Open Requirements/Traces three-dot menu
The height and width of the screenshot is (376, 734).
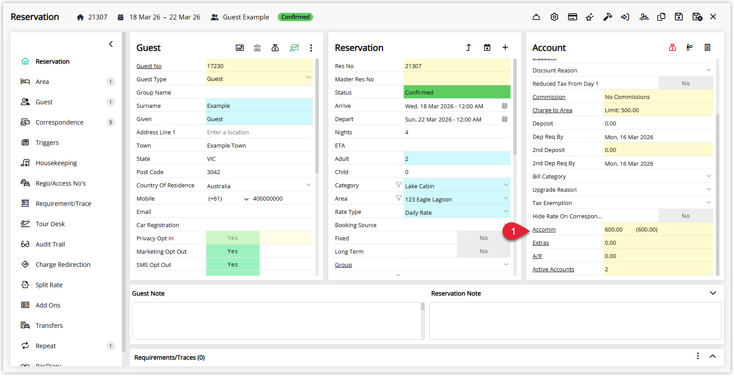click(x=698, y=356)
